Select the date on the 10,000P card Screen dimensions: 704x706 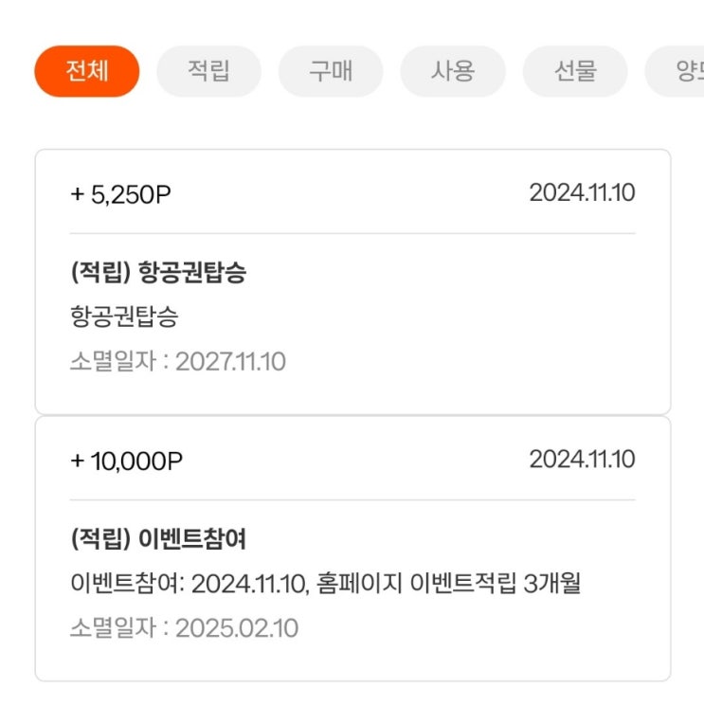(582, 460)
